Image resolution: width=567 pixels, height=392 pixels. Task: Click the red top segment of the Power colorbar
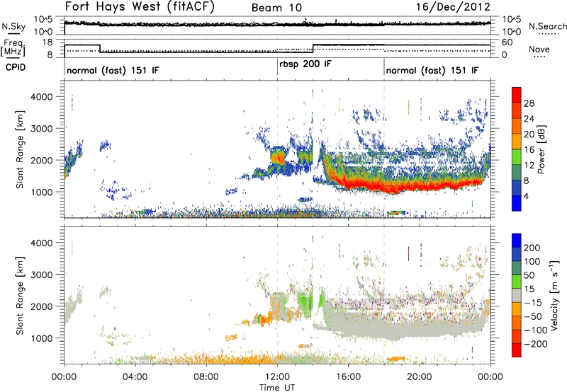(517, 95)
